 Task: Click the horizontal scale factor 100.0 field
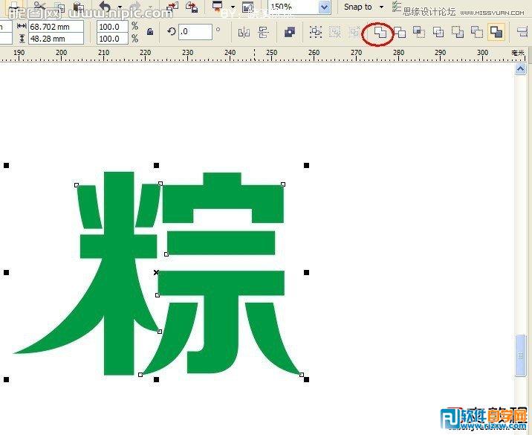pos(112,27)
